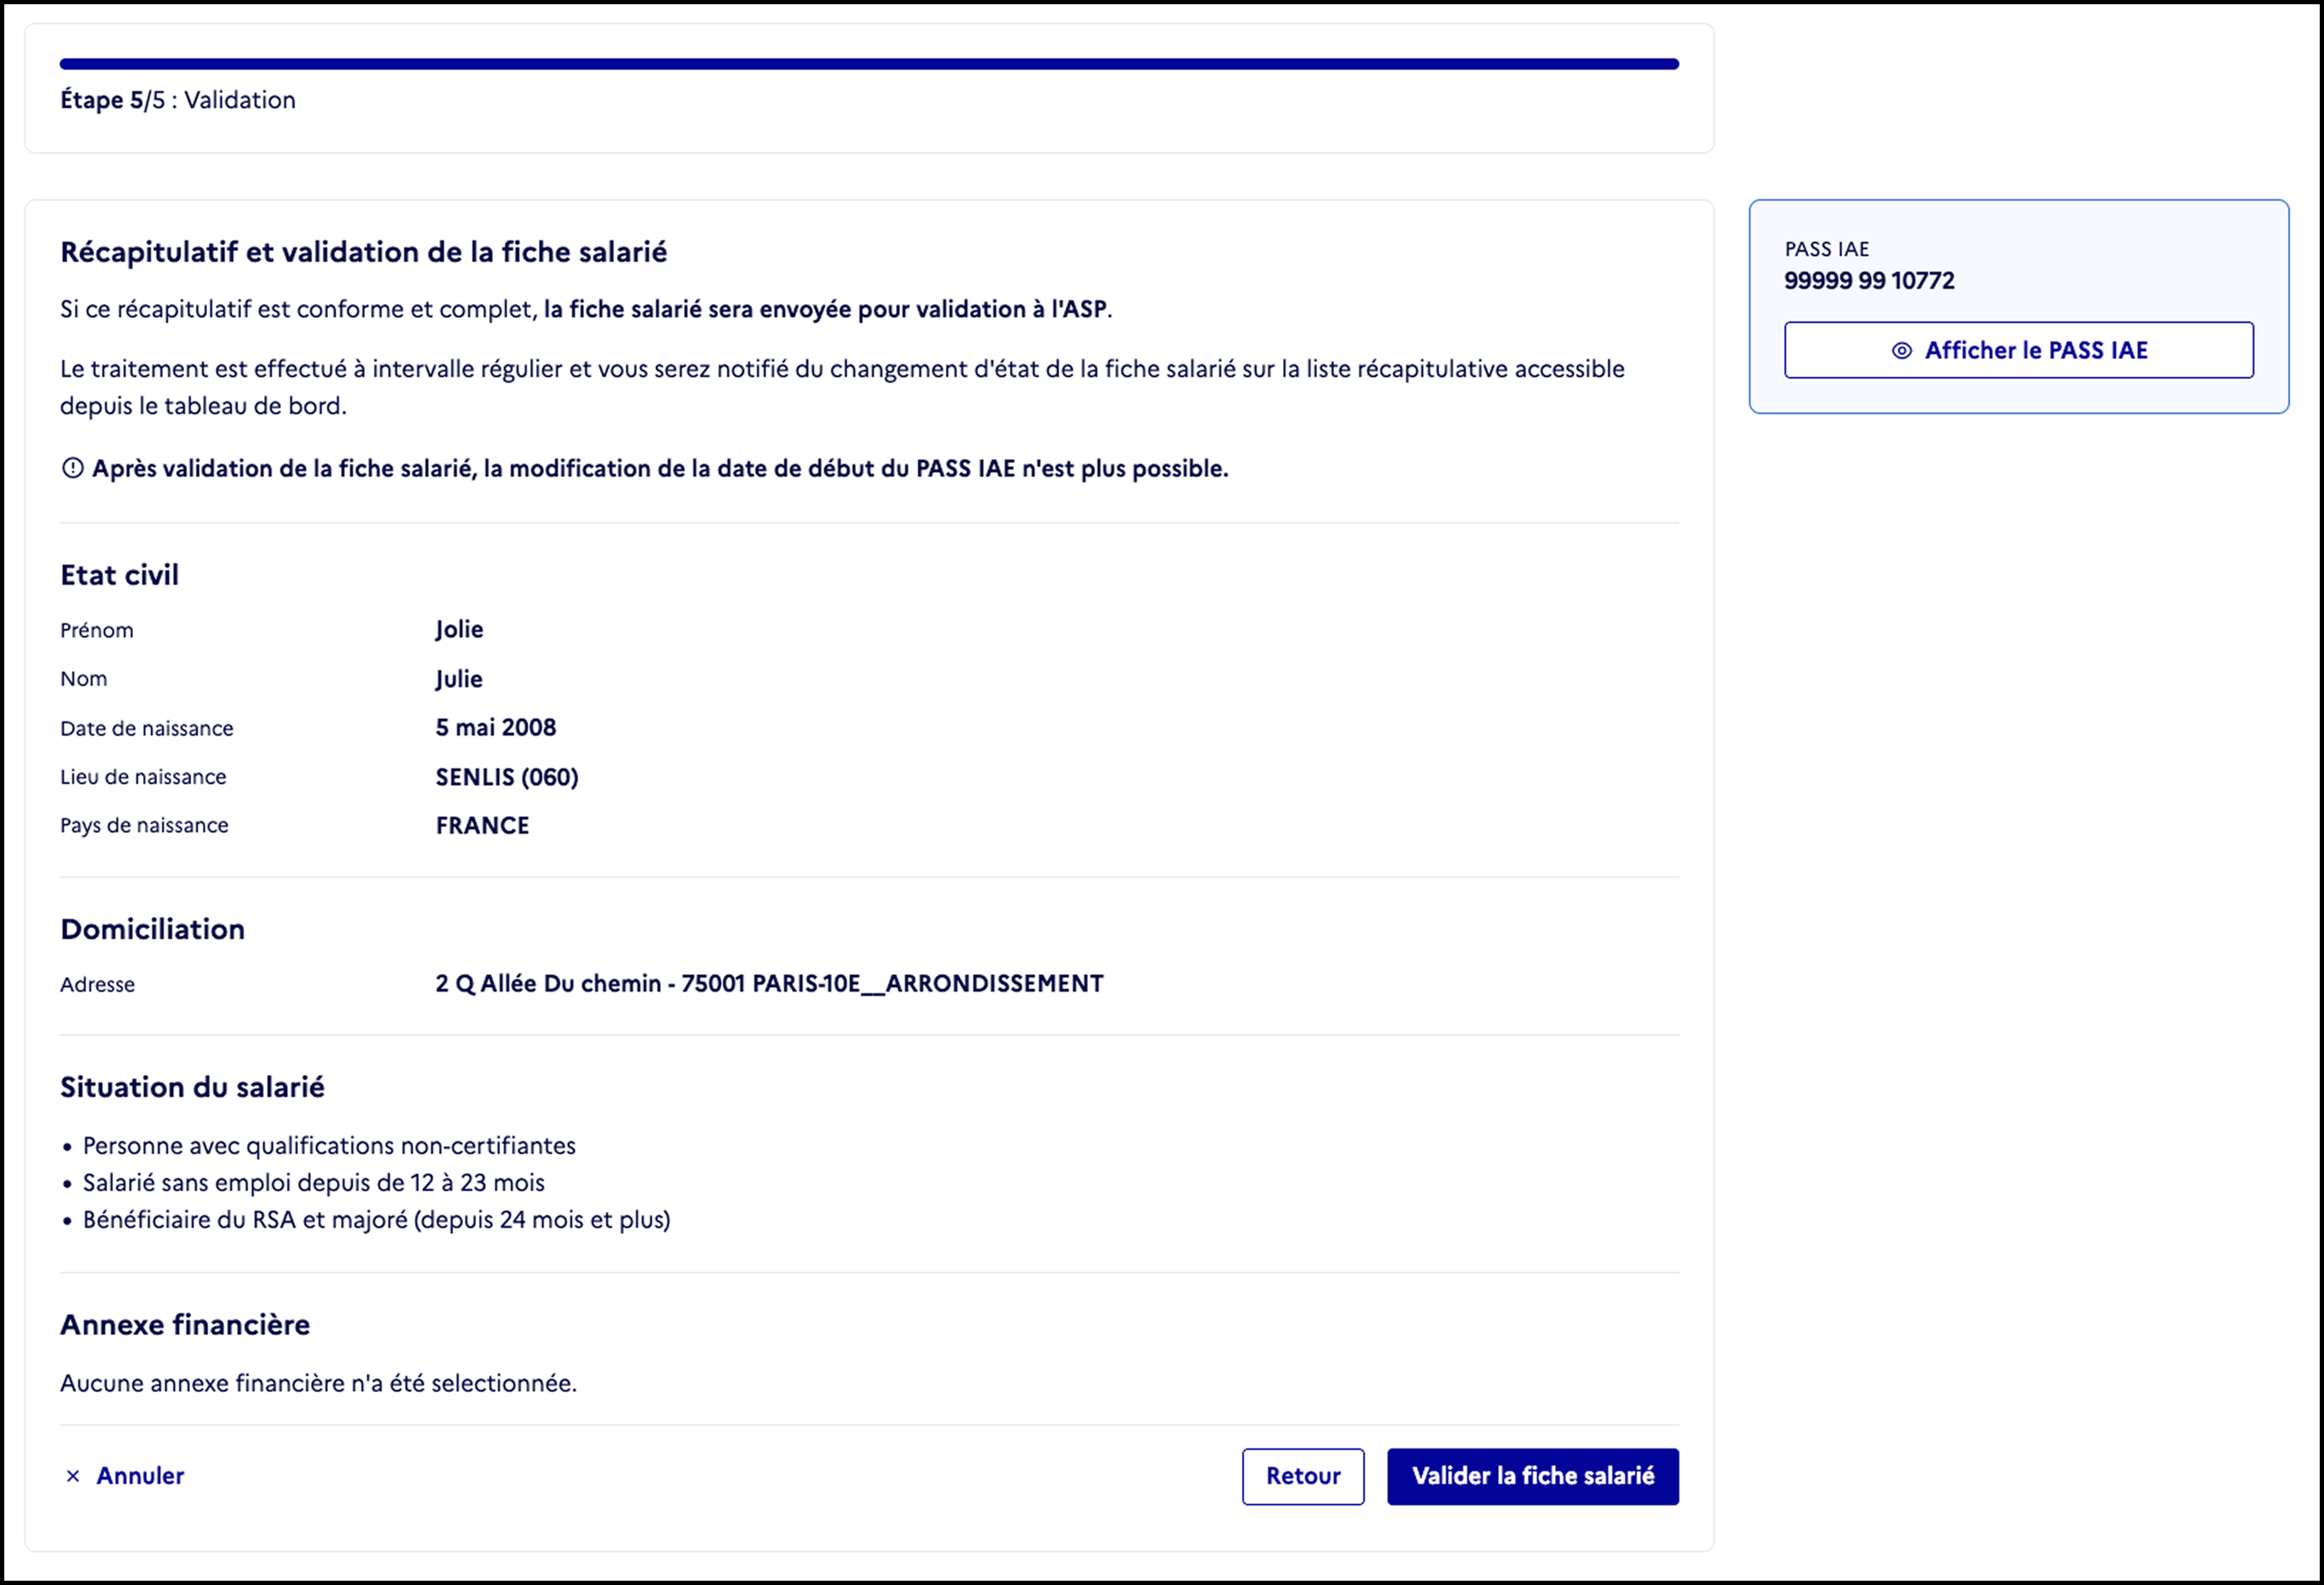This screenshot has height=1585, width=2324.
Task: Click the birth country FRANCE
Action: click(x=482, y=825)
